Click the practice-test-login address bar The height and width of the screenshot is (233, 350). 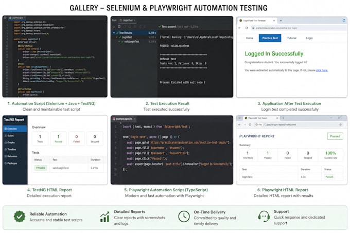coord(298,28)
